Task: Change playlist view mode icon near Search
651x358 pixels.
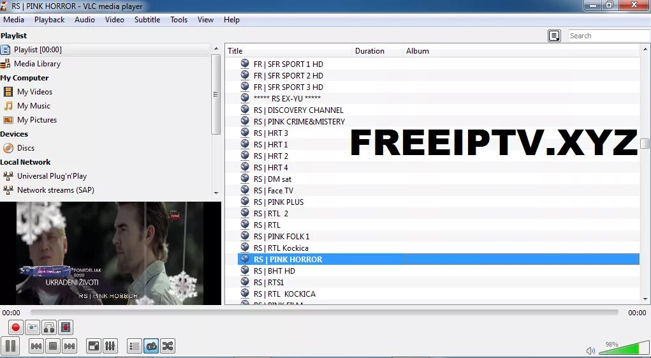Action: [x=554, y=36]
